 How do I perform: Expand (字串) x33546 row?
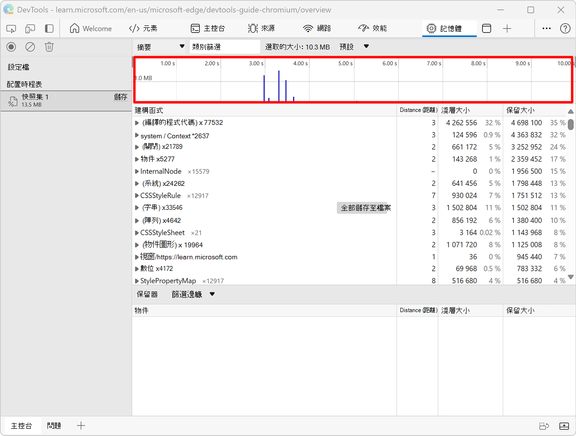[137, 208]
